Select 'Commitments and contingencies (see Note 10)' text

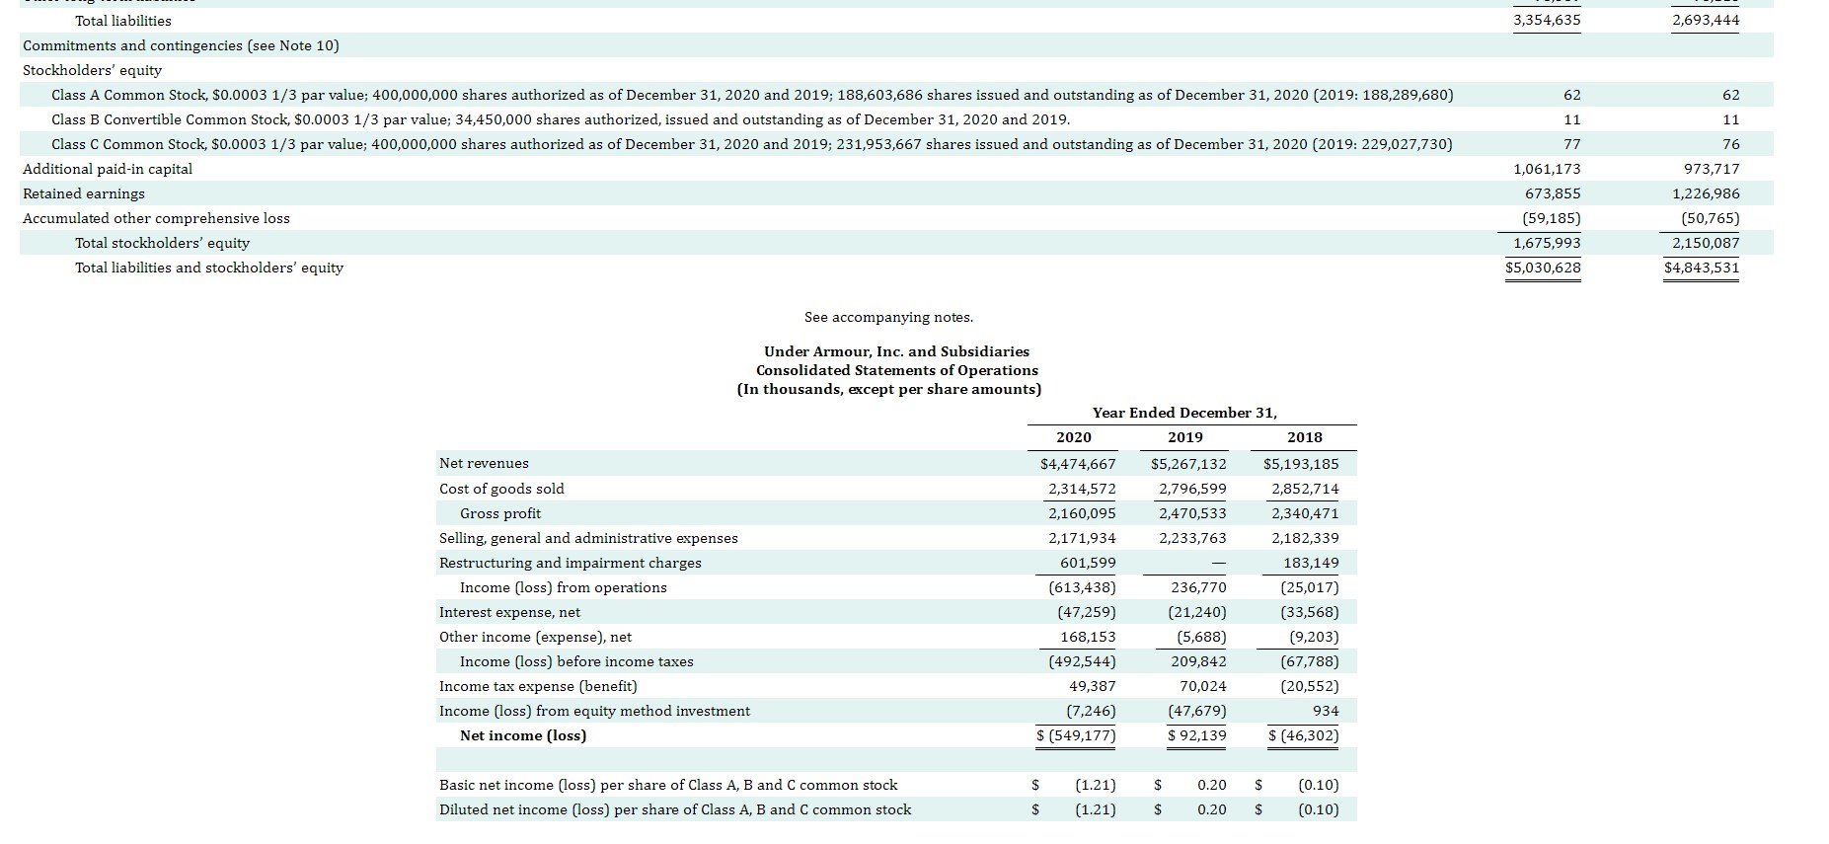click(181, 45)
